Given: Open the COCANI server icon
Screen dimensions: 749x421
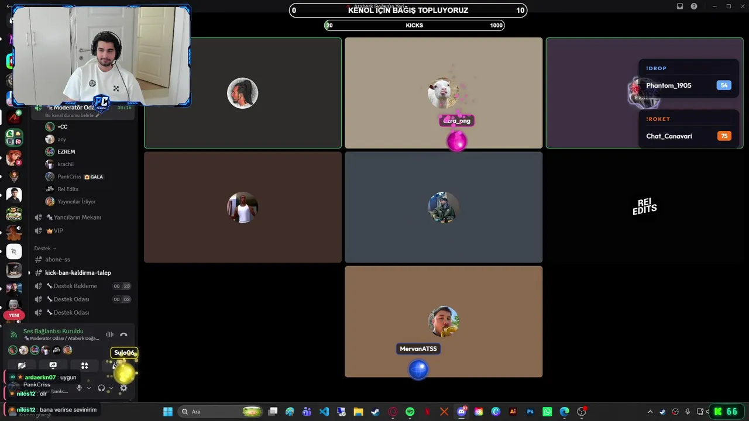Looking at the screenshot, I should (x=13, y=214).
